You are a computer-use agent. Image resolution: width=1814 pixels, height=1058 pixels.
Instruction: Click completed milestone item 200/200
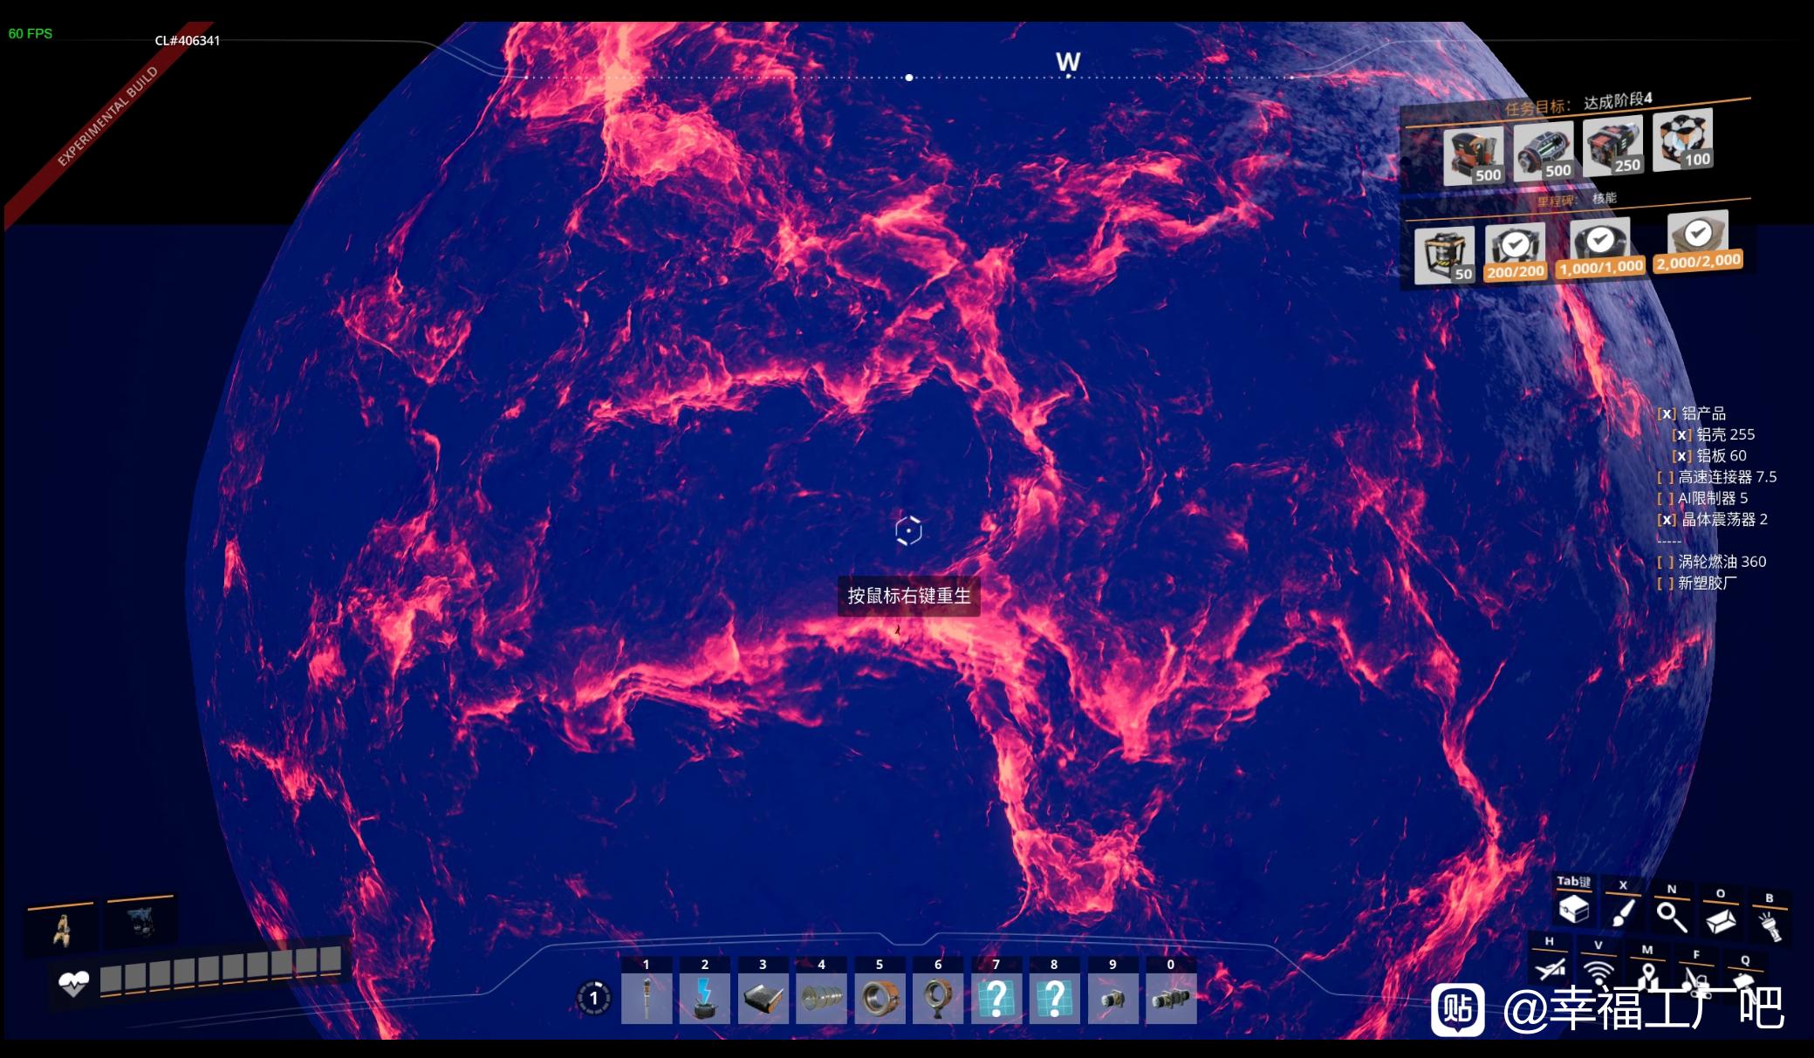[x=1516, y=252]
